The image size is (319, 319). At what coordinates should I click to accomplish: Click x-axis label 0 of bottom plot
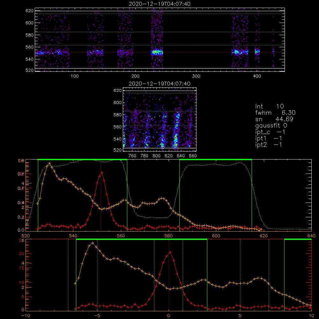point(168,315)
